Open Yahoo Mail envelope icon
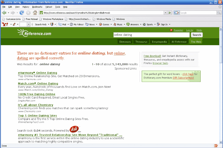 (60, 24)
